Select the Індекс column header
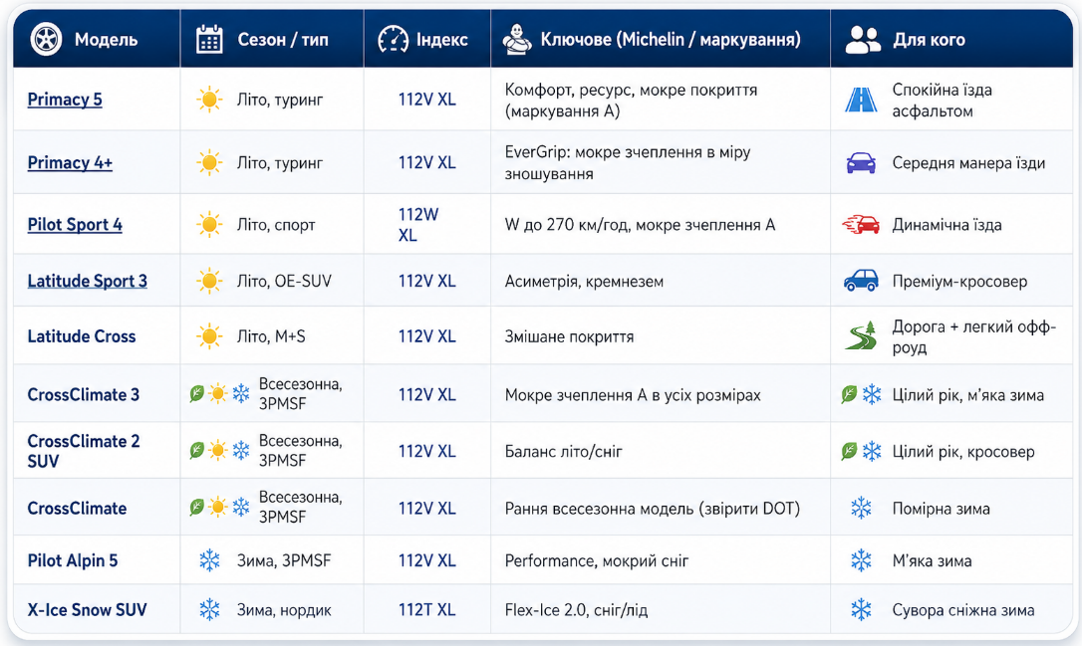The height and width of the screenshot is (646, 1082). click(x=427, y=39)
